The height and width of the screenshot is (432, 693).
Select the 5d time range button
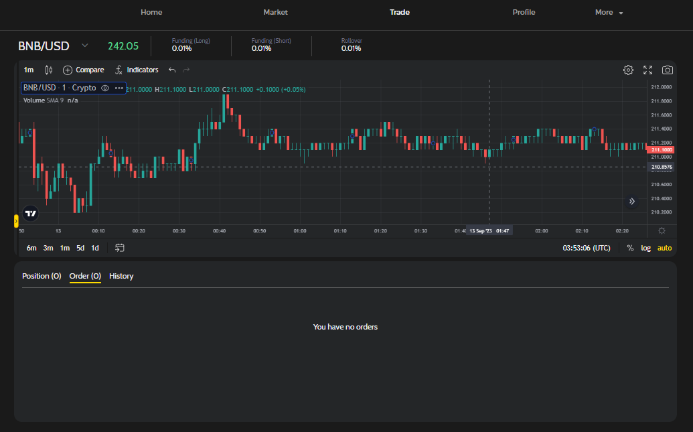click(x=80, y=248)
